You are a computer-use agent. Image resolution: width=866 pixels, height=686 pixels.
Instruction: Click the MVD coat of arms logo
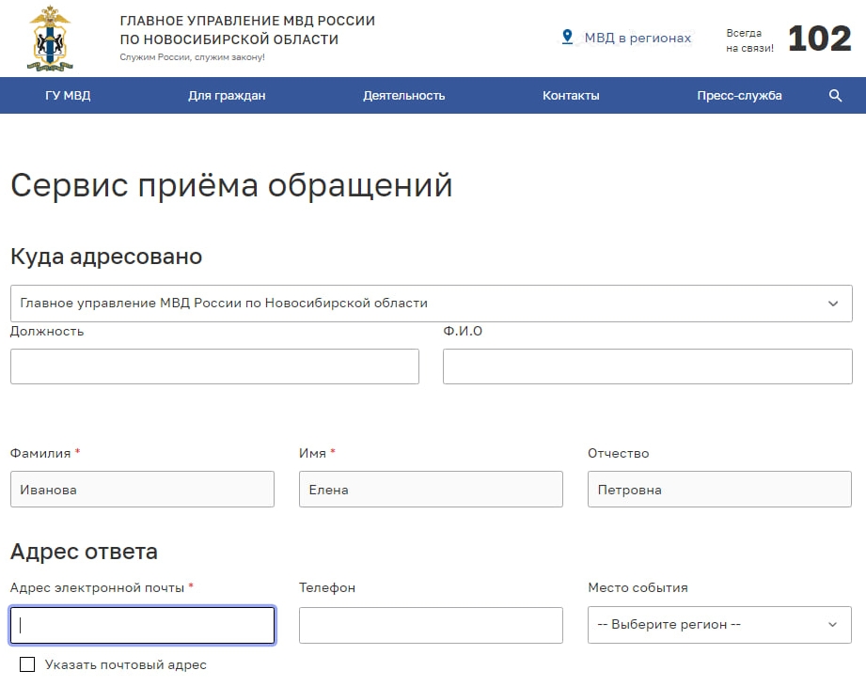[50, 38]
